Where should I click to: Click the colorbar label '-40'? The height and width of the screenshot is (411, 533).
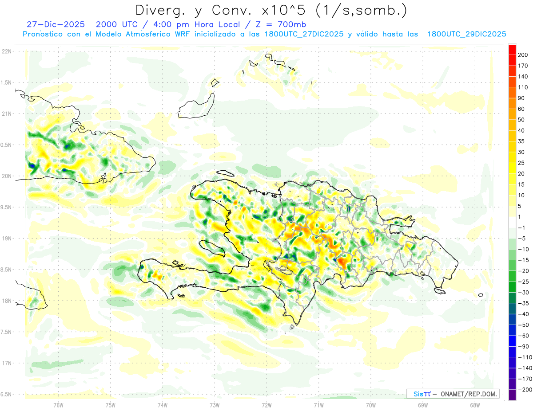524,314
